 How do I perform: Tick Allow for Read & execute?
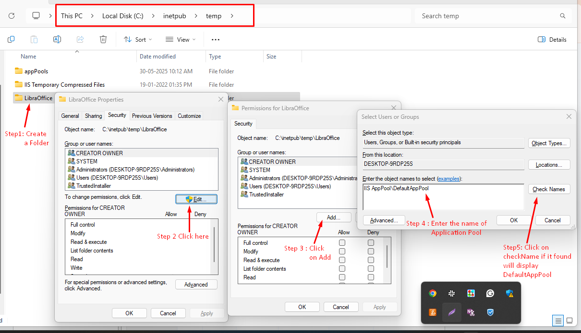pyautogui.click(x=342, y=260)
